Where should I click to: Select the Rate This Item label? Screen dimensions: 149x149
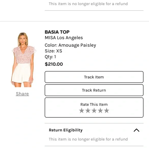pyautogui.click(x=94, y=105)
